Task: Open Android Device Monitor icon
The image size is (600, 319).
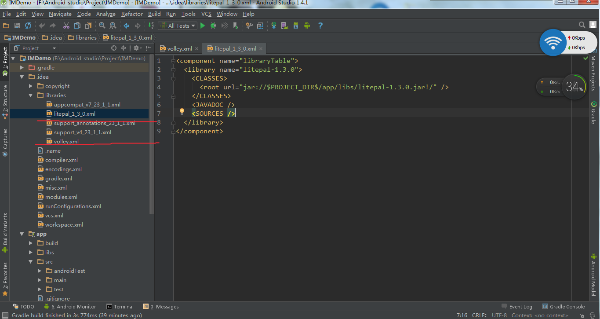Action: pos(307,26)
